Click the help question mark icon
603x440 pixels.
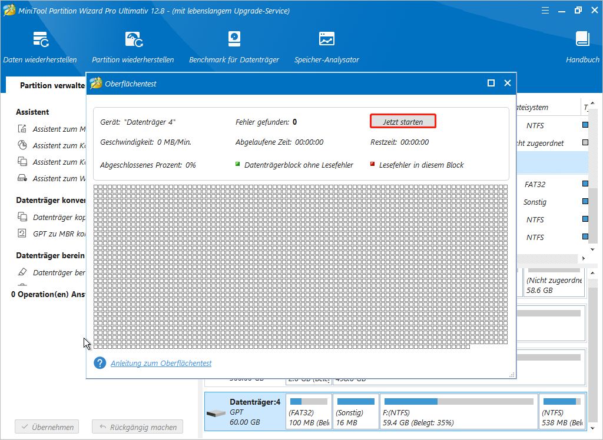(x=100, y=363)
